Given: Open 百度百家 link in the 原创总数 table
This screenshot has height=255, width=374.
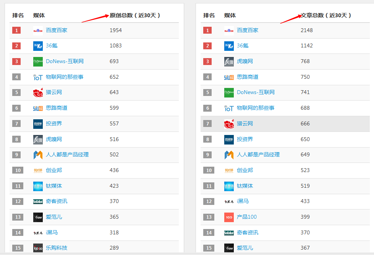Looking at the screenshot, I should pyautogui.click(x=57, y=30).
